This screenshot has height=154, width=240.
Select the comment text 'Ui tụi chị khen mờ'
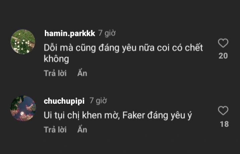point(82,115)
